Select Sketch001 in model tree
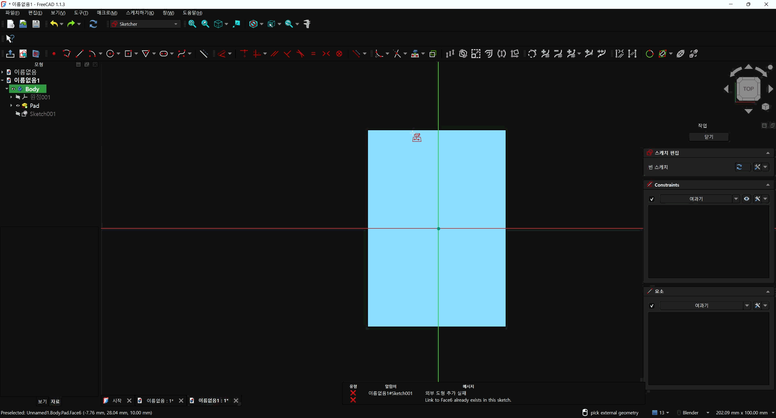 [42, 114]
